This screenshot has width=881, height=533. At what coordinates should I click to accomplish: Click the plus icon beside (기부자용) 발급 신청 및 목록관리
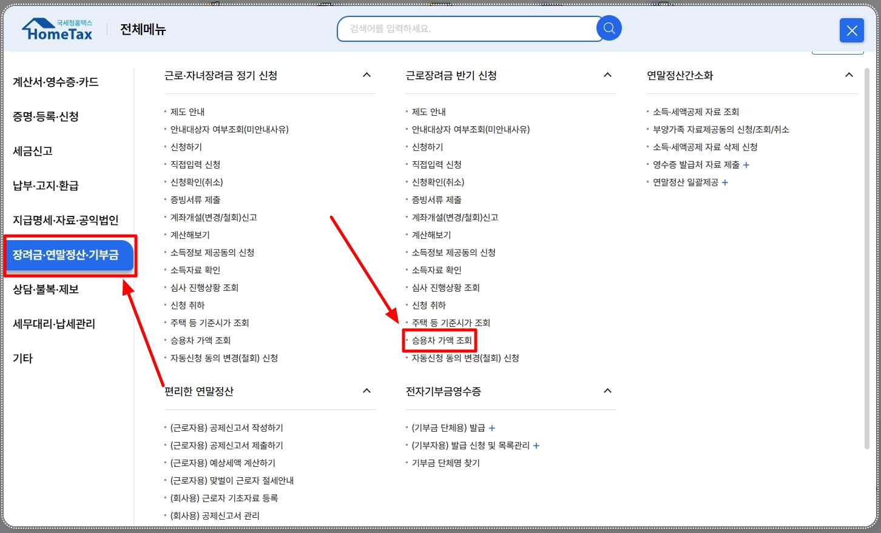[x=536, y=445]
